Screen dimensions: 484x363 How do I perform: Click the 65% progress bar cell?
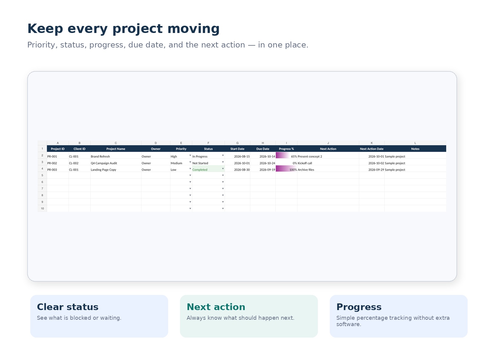point(286,155)
